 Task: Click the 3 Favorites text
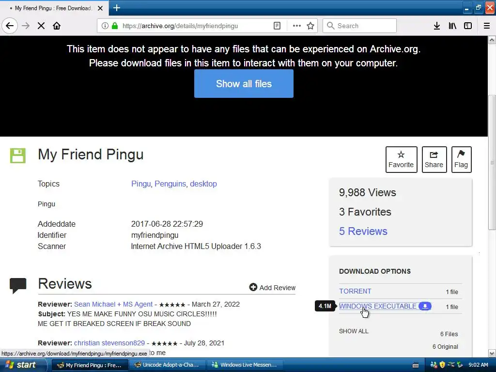tap(365, 212)
